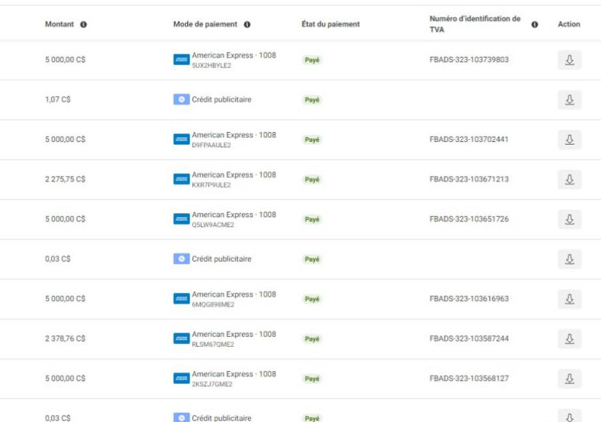Download the receipt for the 1,07 C$ credit
Image resolution: width=601 pixels, height=422 pixels.
pos(569,100)
